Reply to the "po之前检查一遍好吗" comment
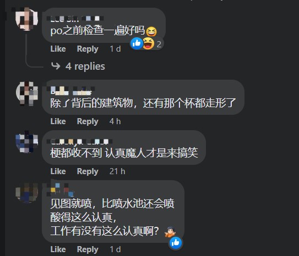Image resolution: width=299 pixels, height=256 pixels. (x=88, y=49)
